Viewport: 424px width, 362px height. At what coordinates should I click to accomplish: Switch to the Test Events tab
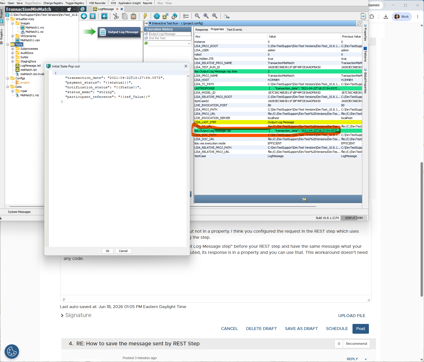[234, 30]
